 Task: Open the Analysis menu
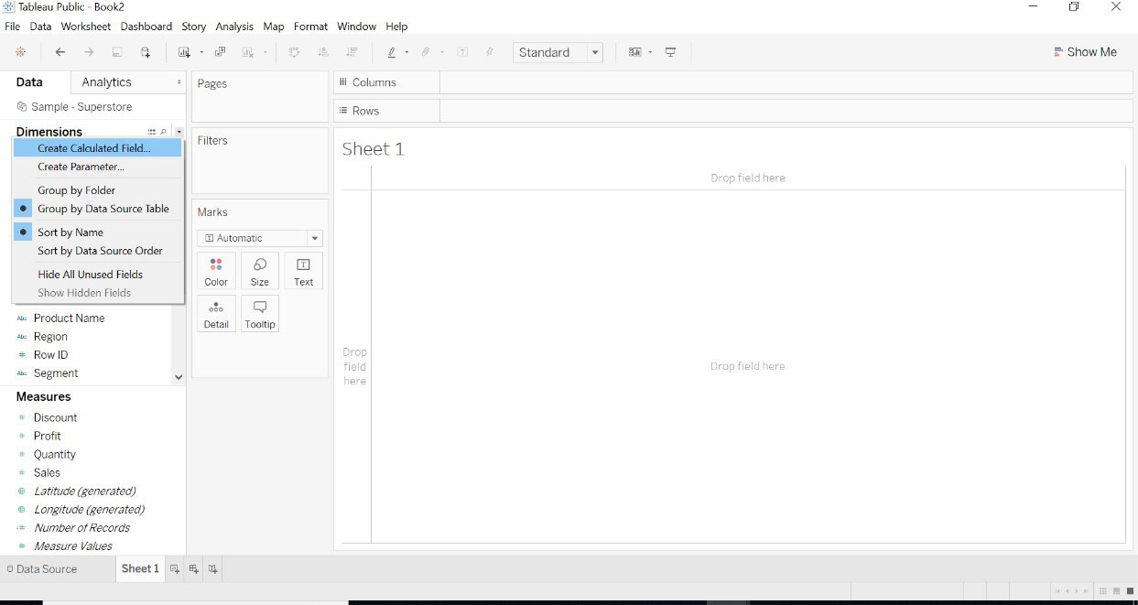[234, 27]
